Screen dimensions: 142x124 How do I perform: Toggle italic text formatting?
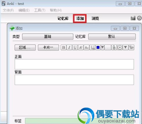point(69,47)
